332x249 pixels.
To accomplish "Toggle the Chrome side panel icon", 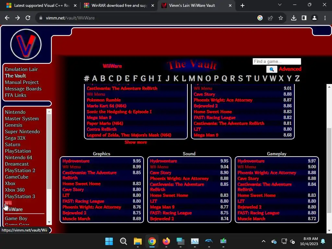I will pos(304,18).
